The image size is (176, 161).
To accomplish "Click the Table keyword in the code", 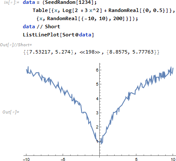I will point(40,10).
